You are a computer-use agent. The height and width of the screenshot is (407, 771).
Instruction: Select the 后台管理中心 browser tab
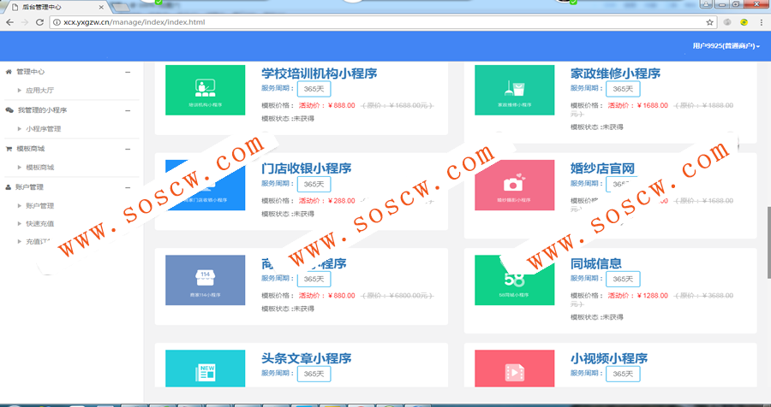pos(57,7)
